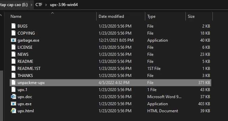Select the upx.1 file name

22,90
